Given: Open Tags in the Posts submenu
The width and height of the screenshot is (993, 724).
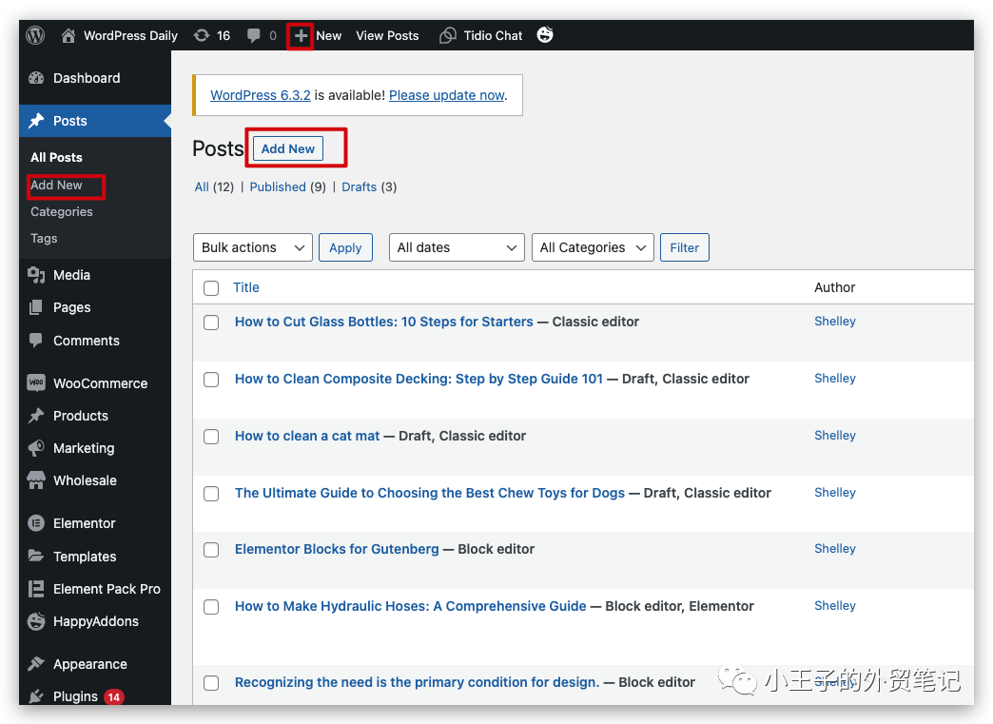Looking at the screenshot, I should pos(44,238).
